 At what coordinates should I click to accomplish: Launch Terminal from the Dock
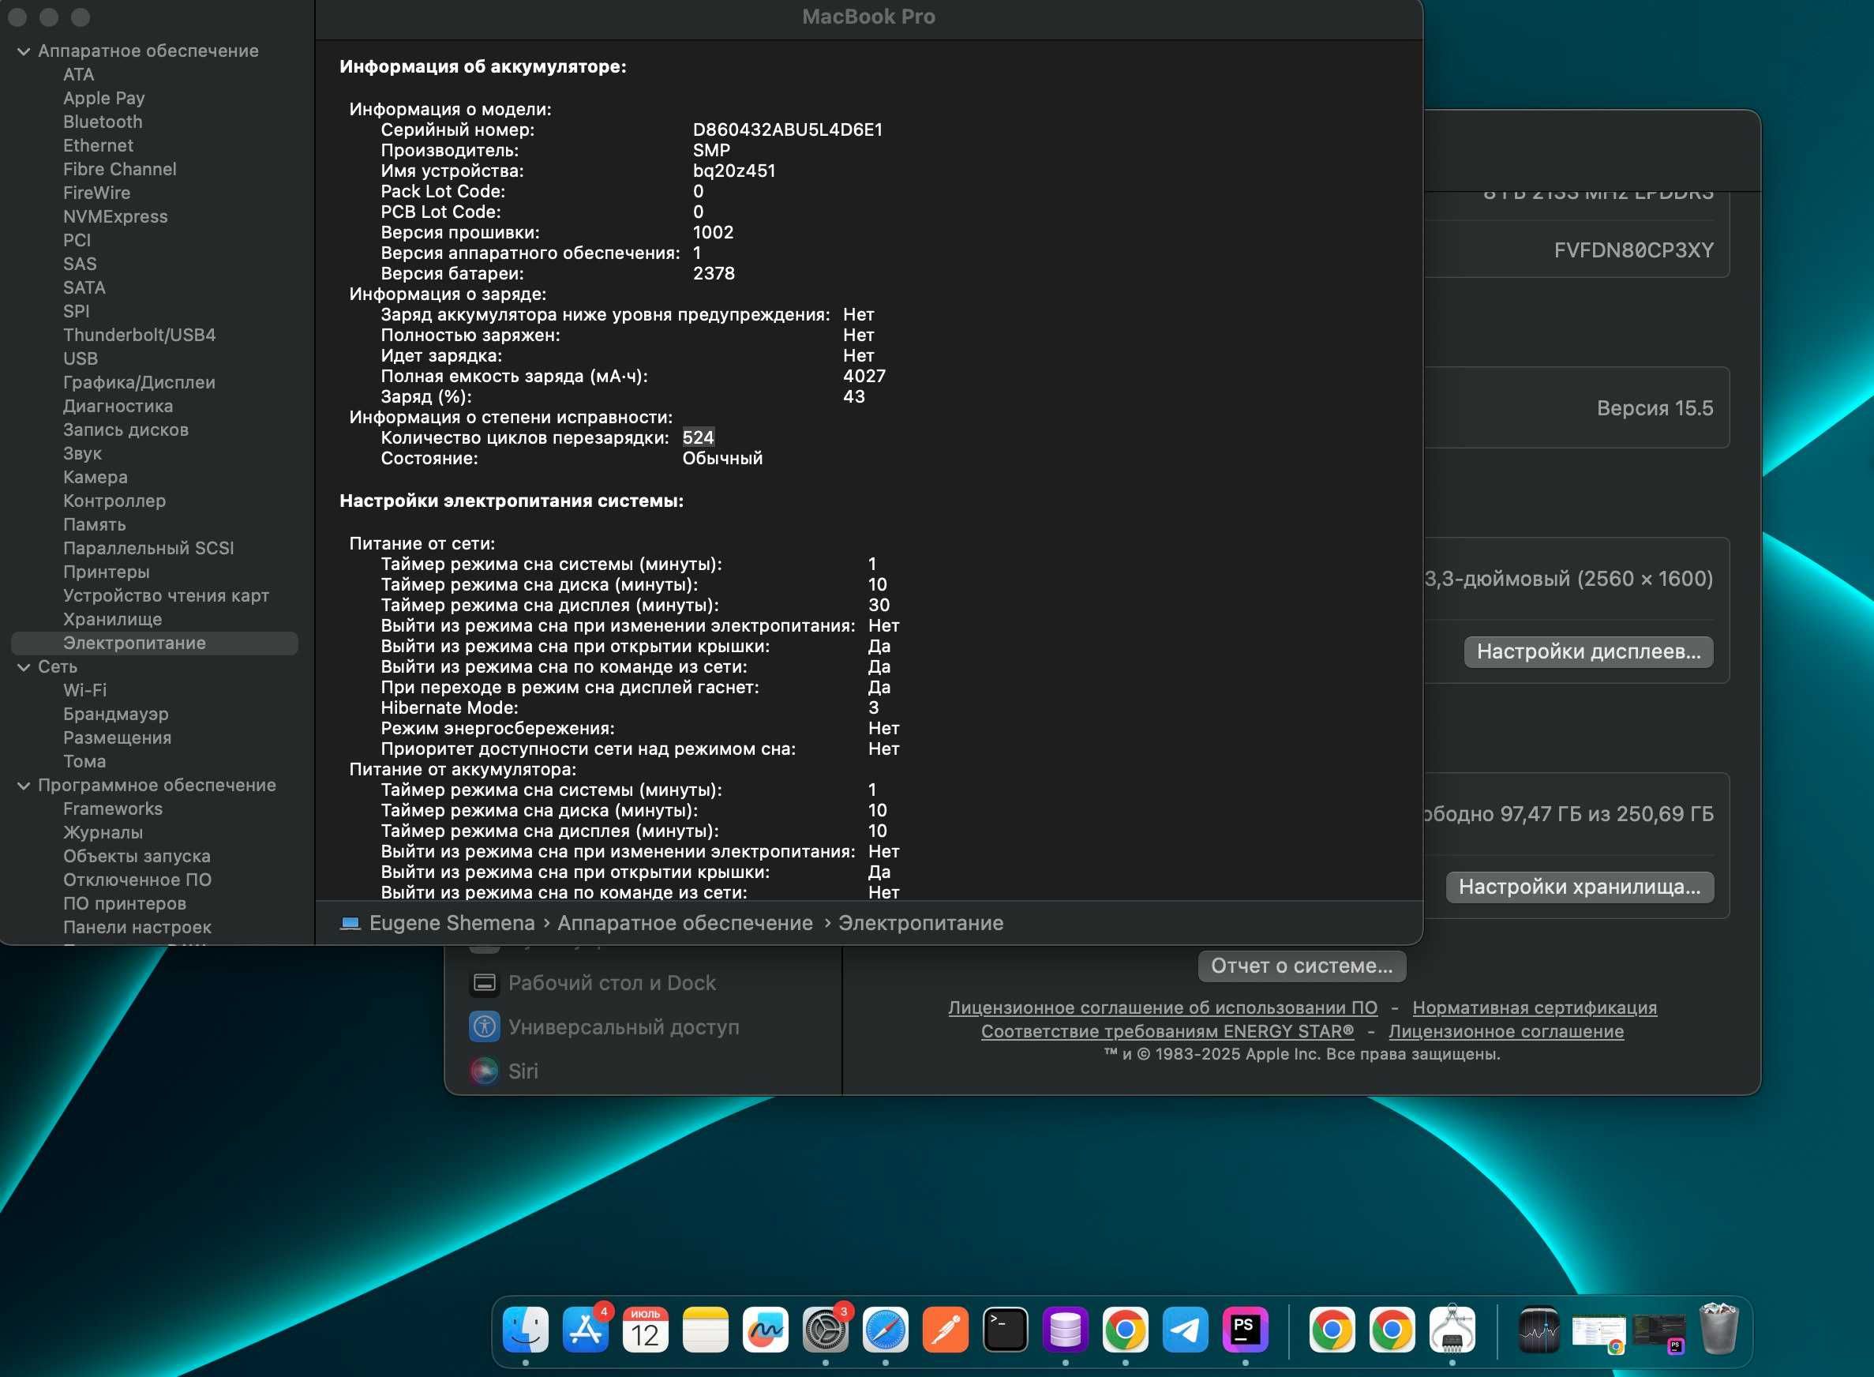pos(1006,1330)
